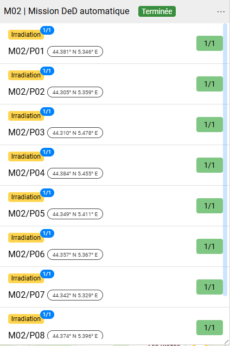The image size is (230, 346).
Task: Click the green 1/1 button for M02/P08
Action: (x=209, y=328)
